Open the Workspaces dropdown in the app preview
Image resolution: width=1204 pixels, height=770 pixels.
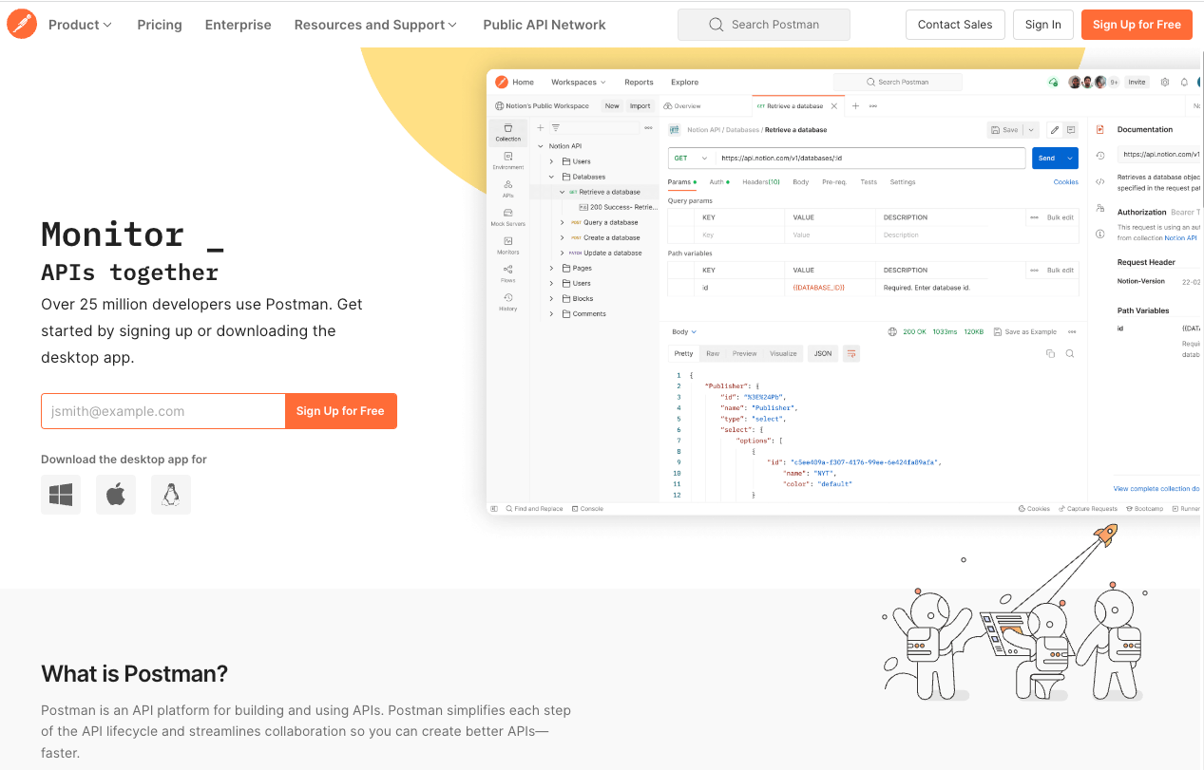click(x=578, y=83)
